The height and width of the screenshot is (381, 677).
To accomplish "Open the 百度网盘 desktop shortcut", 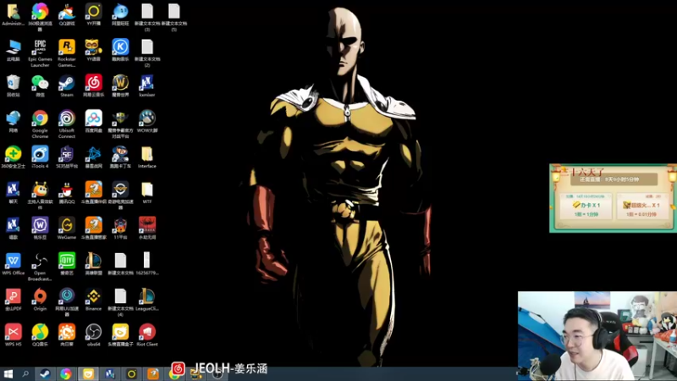I will coord(94,122).
